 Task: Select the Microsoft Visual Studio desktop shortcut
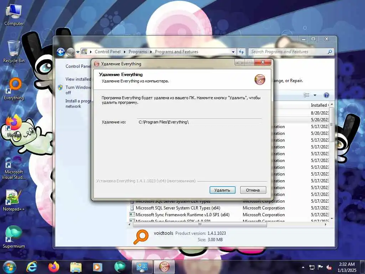click(x=14, y=168)
